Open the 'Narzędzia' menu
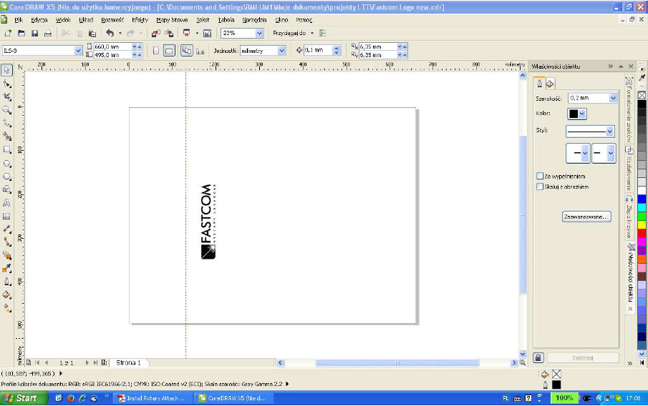The width and height of the screenshot is (648, 406). pyautogui.click(x=256, y=20)
